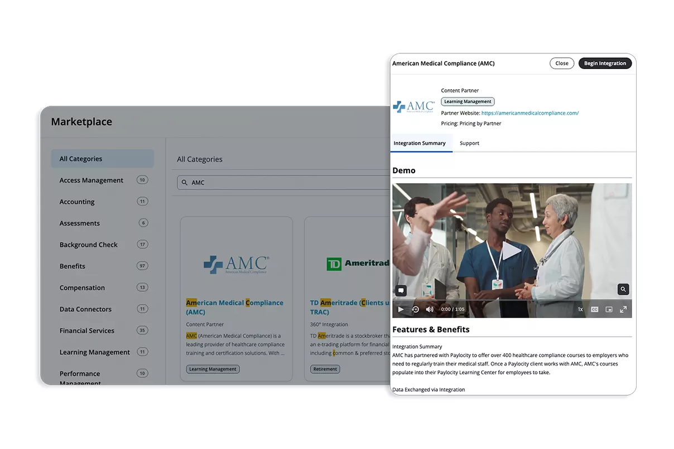Enable picture-in-picture mode for video
Screen dimensions: 674x449
[609, 309]
